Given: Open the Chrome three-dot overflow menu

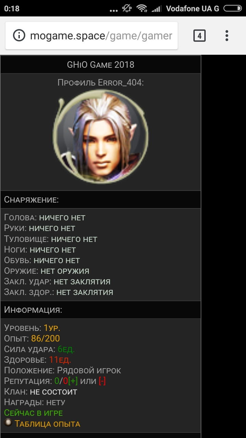Looking at the screenshot, I should pyautogui.click(x=227, y=36).
